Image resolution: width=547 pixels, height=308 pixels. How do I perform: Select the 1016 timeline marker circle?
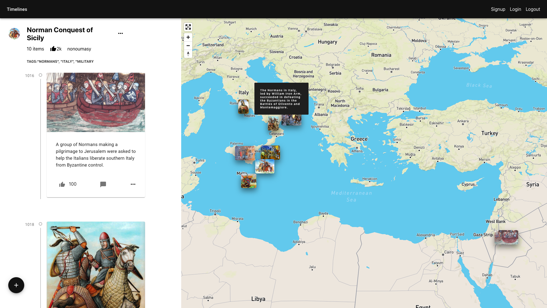point(40,75)
